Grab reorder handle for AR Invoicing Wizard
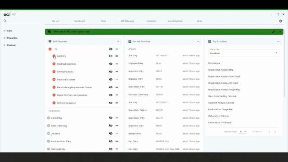 pos(117,103)
